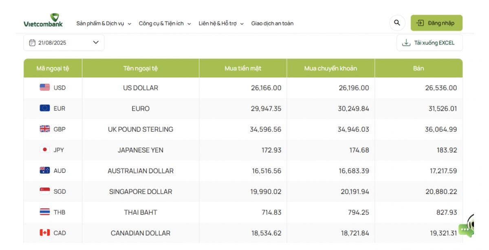Click the Đăng nhập button
This screenshot has height=250, width=489.
point(436,23)
